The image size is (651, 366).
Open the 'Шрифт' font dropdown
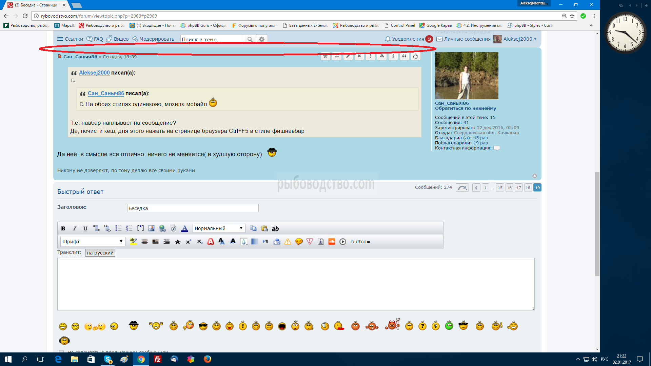93,242
